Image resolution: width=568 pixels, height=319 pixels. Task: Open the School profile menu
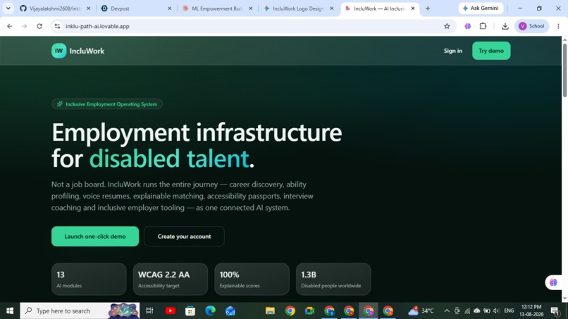tap(532, 26)
